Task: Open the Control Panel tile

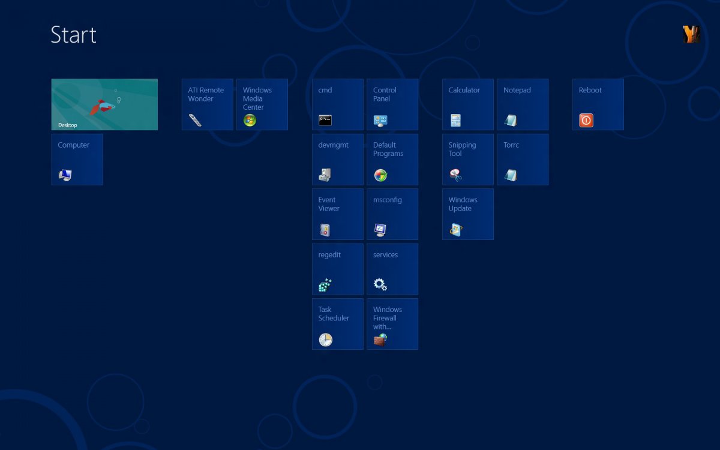Action: coord(392,104)
